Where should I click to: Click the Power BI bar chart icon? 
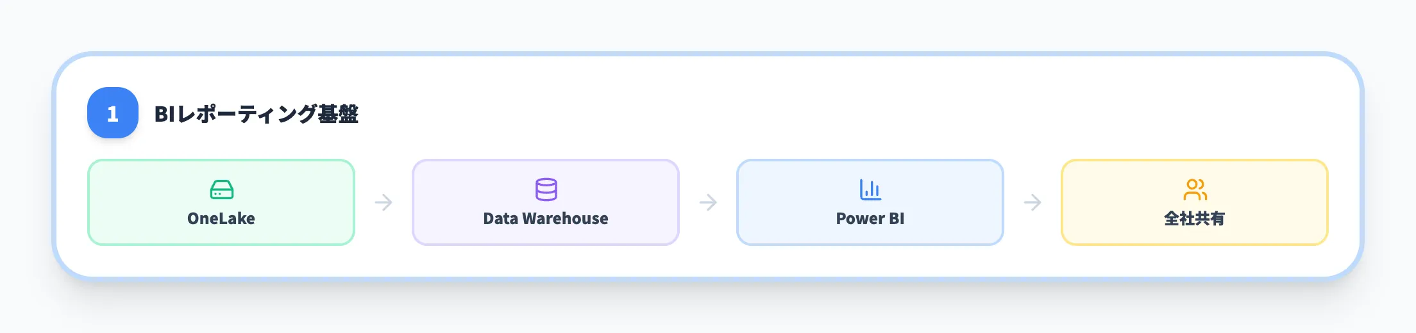point(870,190)
